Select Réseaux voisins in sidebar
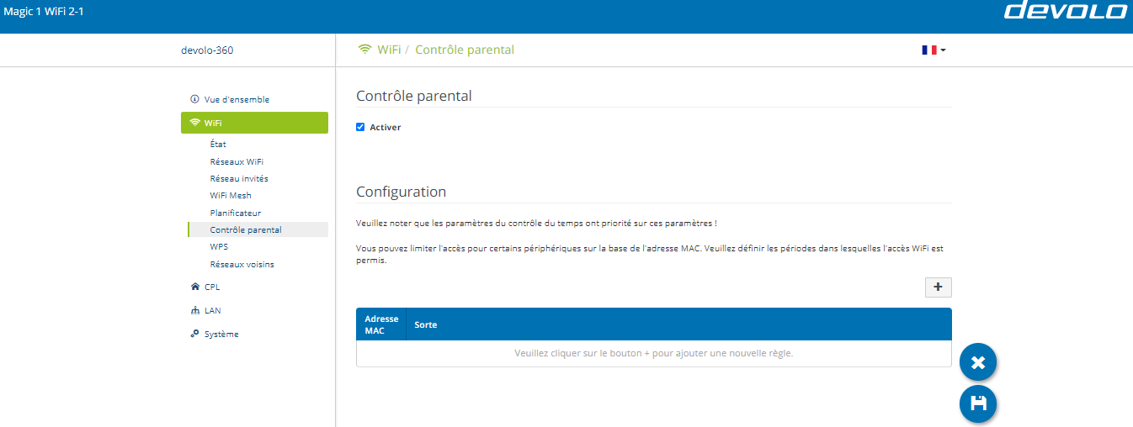The height and width of the screenshot is (427, 1133). (x=242, y=264)
